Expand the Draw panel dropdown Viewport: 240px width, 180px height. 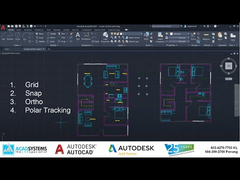17,45
